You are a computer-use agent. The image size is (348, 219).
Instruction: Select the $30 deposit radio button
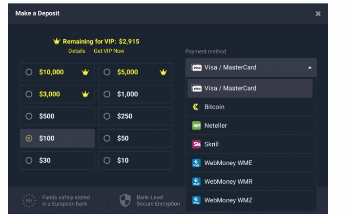(29, 160)
